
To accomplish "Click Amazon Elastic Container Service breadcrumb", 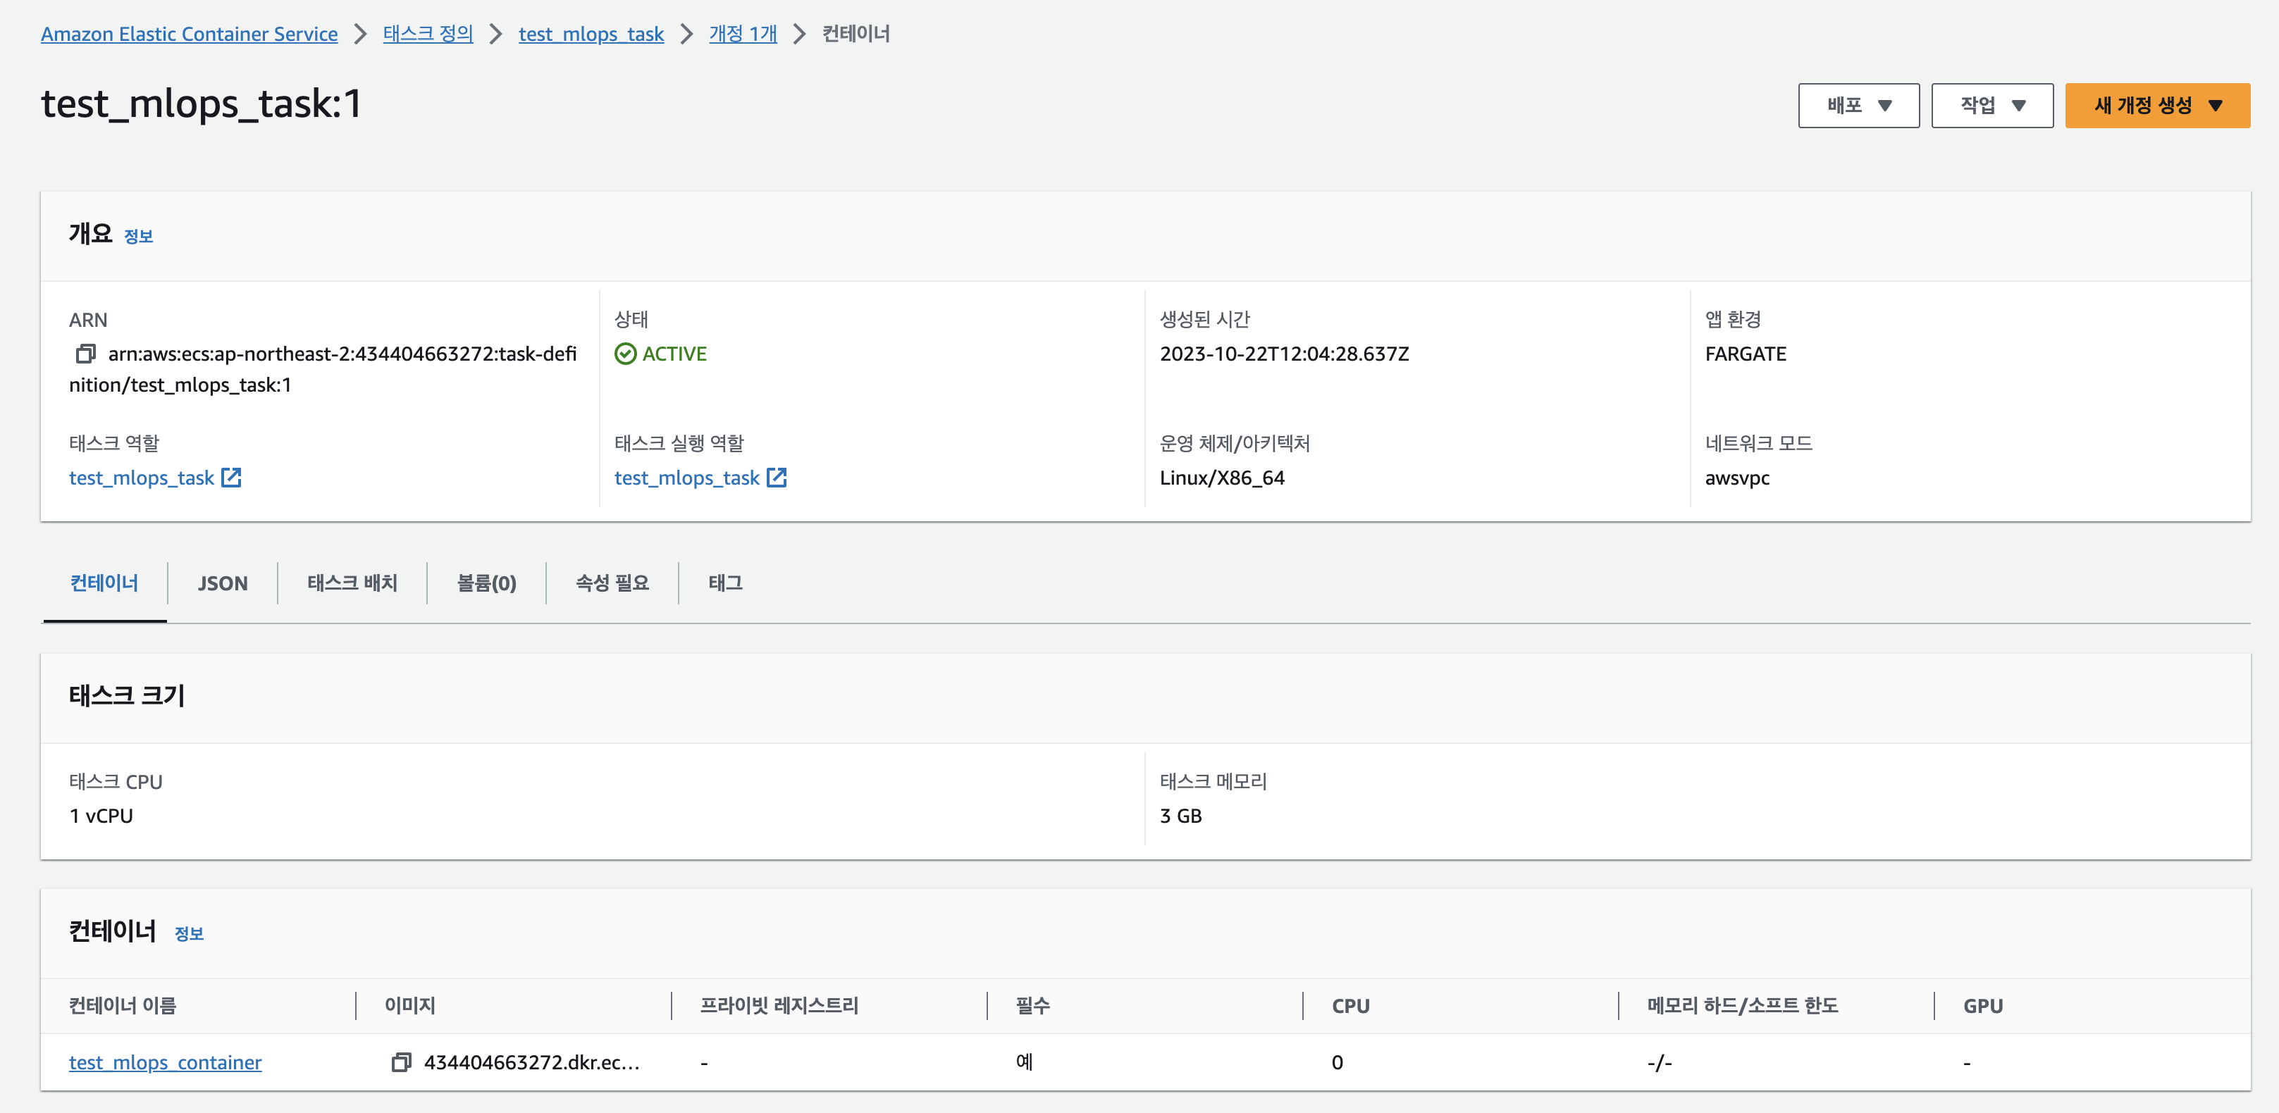I will coord(188,34).
